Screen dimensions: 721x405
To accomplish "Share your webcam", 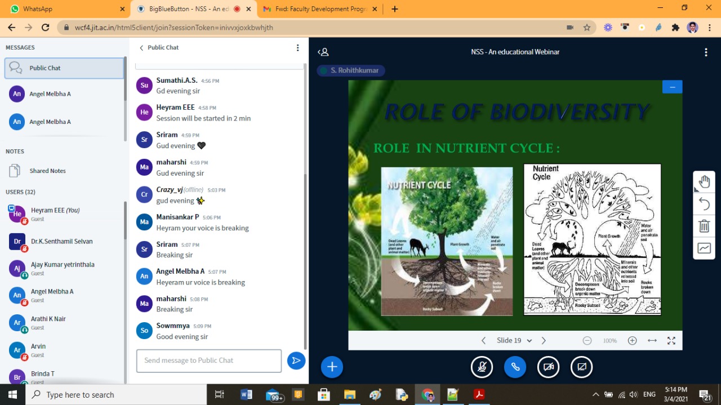I will pos(548,367).
